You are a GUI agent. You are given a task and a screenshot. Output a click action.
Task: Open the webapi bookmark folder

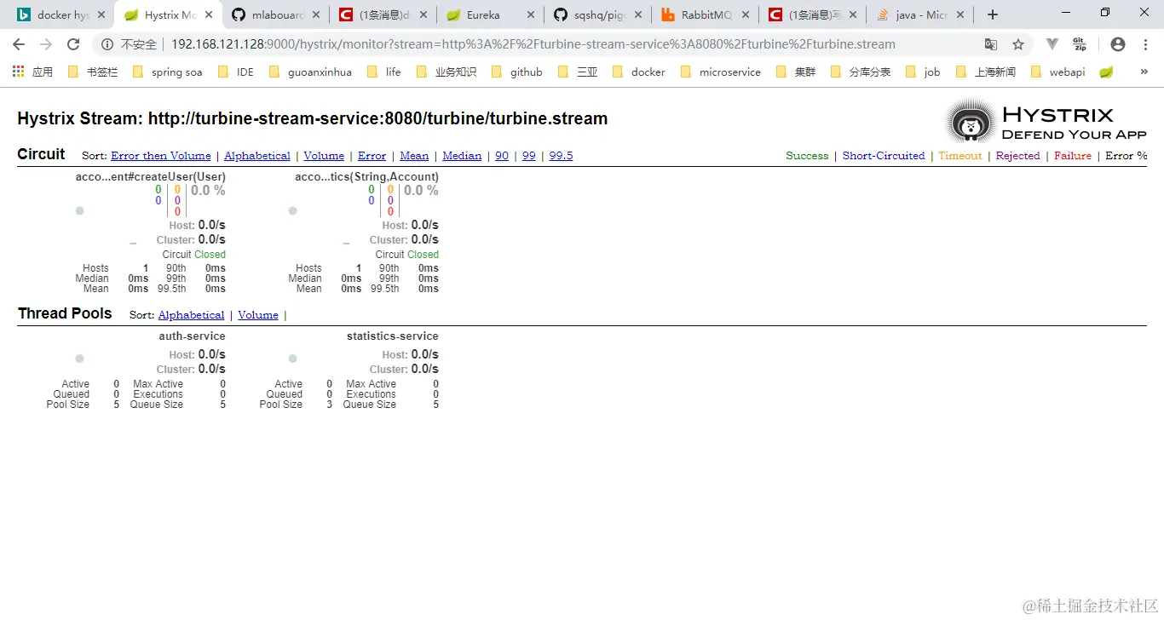pyautogui.click(x=1057, y=72)
